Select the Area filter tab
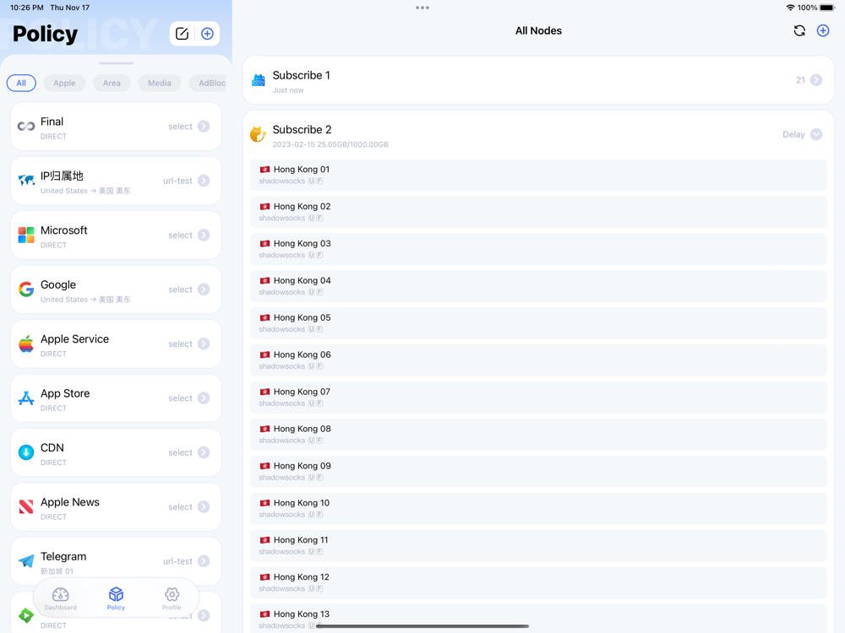 [x=112, y=83]
